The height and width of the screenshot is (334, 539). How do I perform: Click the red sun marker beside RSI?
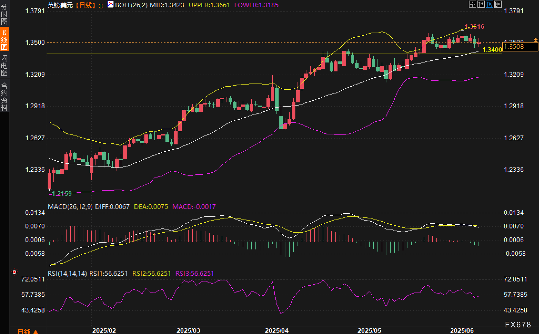click(14, 272)
